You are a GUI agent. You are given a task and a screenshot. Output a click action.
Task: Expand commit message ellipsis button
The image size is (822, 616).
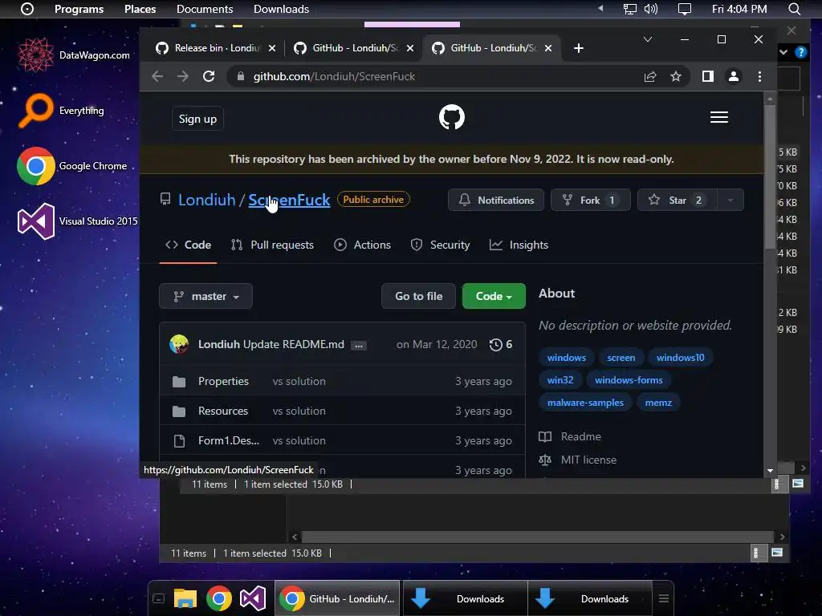point(359,346)
